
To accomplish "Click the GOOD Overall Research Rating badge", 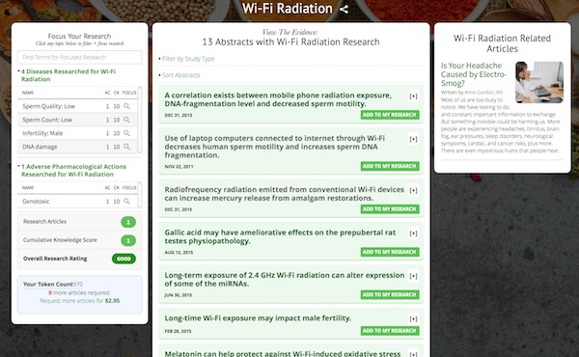I will coord(124,259).
